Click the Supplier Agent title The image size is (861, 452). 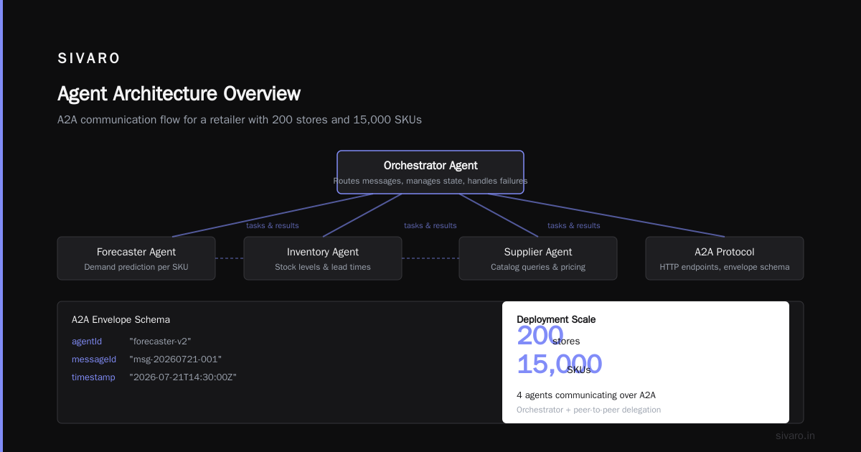tap(538, 252)
